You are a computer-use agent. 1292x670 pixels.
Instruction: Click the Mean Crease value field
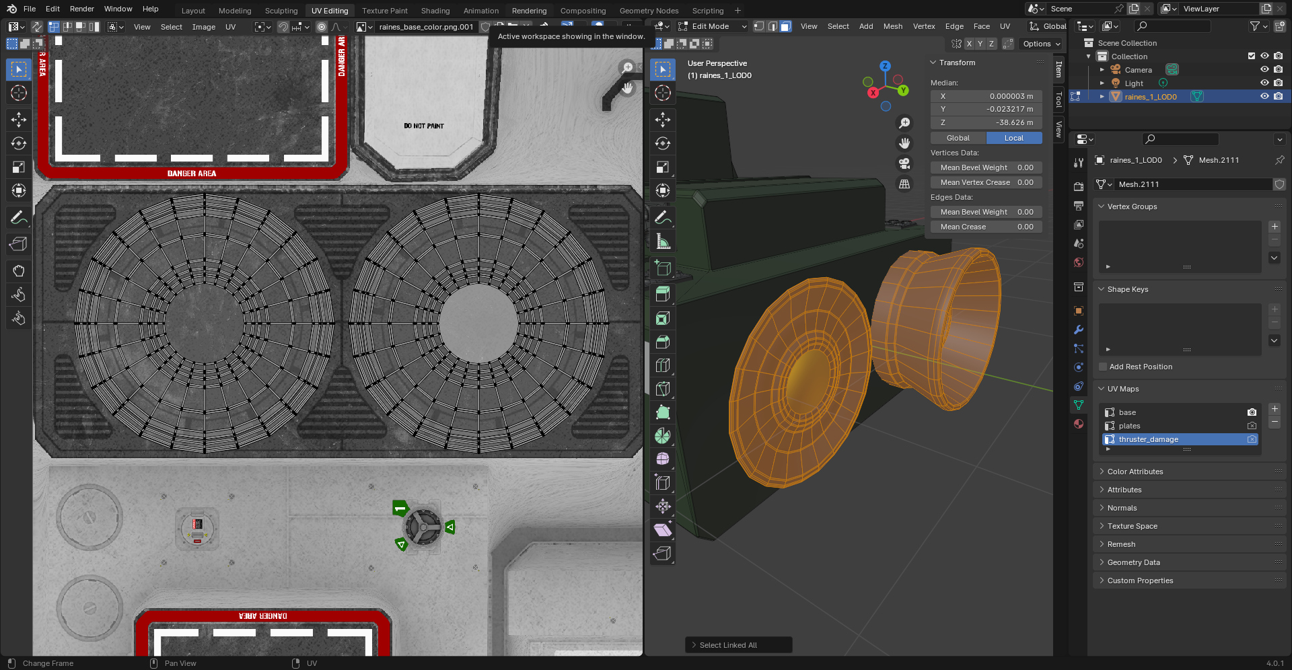click(x=986, y=227)
